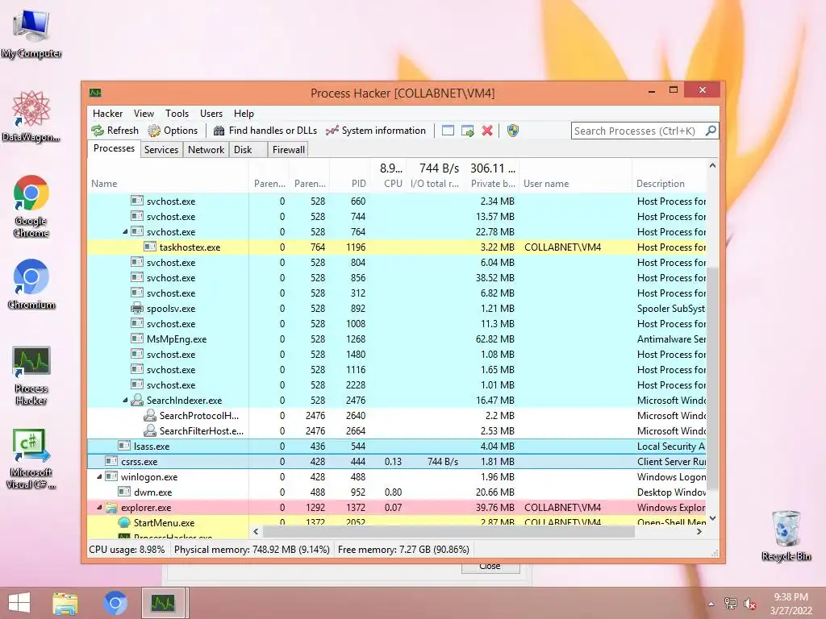Open the Chromium desktop shortcut
Image resolution: width=826 pixels, height=619 pixels.
pos(31,284)
